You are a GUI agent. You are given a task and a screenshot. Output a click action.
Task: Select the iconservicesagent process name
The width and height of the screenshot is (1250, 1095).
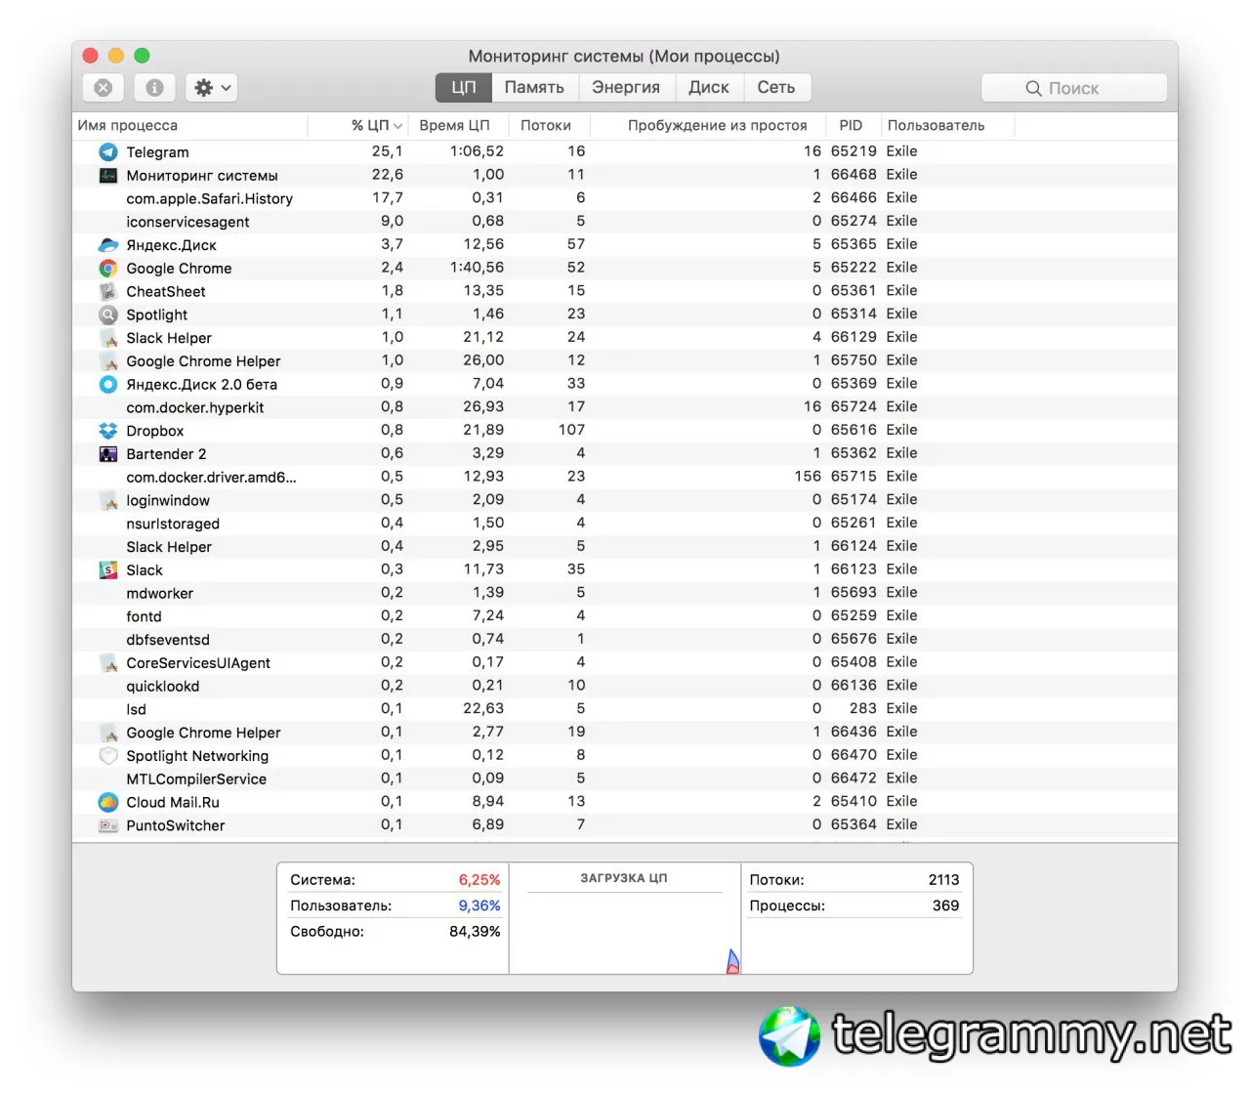click(187, 222)
